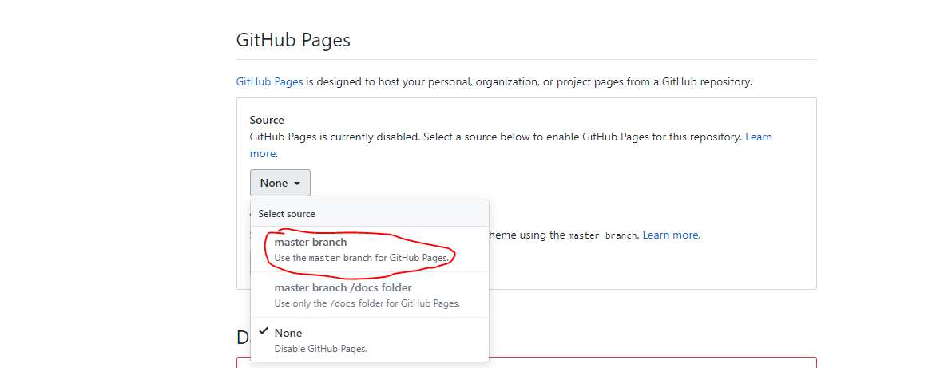This screenshot has width=940, height=368.
Task: Follow the Learn more link under Source
Action: coord(759,137)
